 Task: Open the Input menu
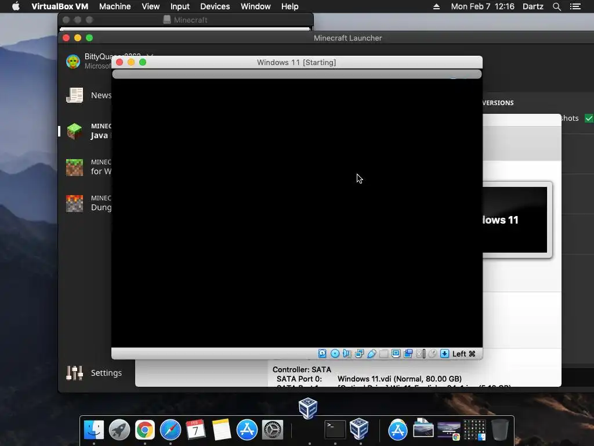[x=180, y=6]
